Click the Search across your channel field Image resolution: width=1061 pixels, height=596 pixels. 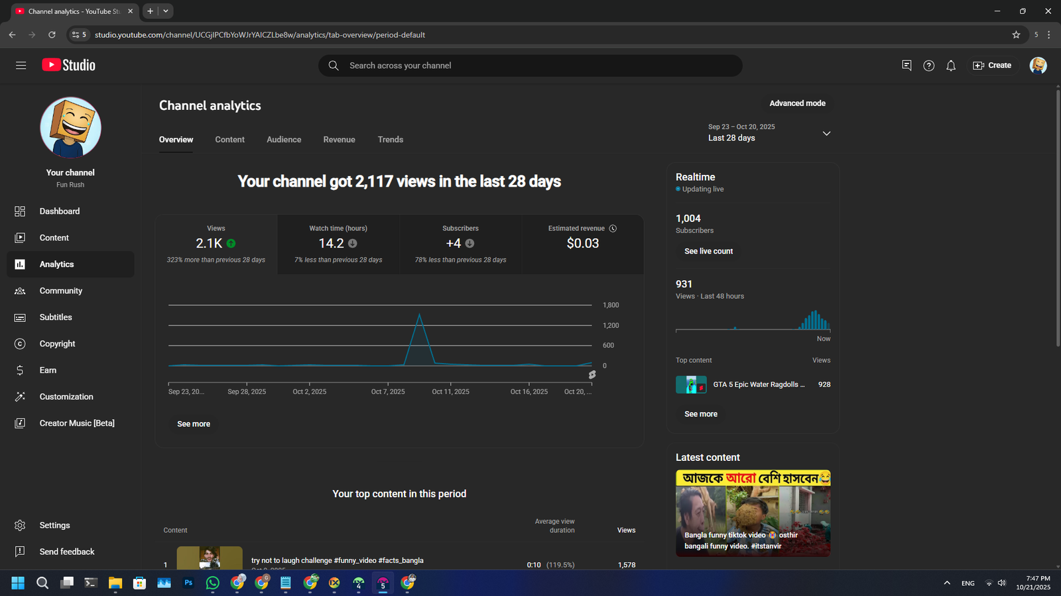pos(530,66)
